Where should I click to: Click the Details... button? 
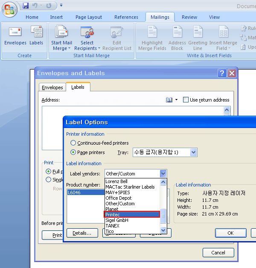pos(82,233)
